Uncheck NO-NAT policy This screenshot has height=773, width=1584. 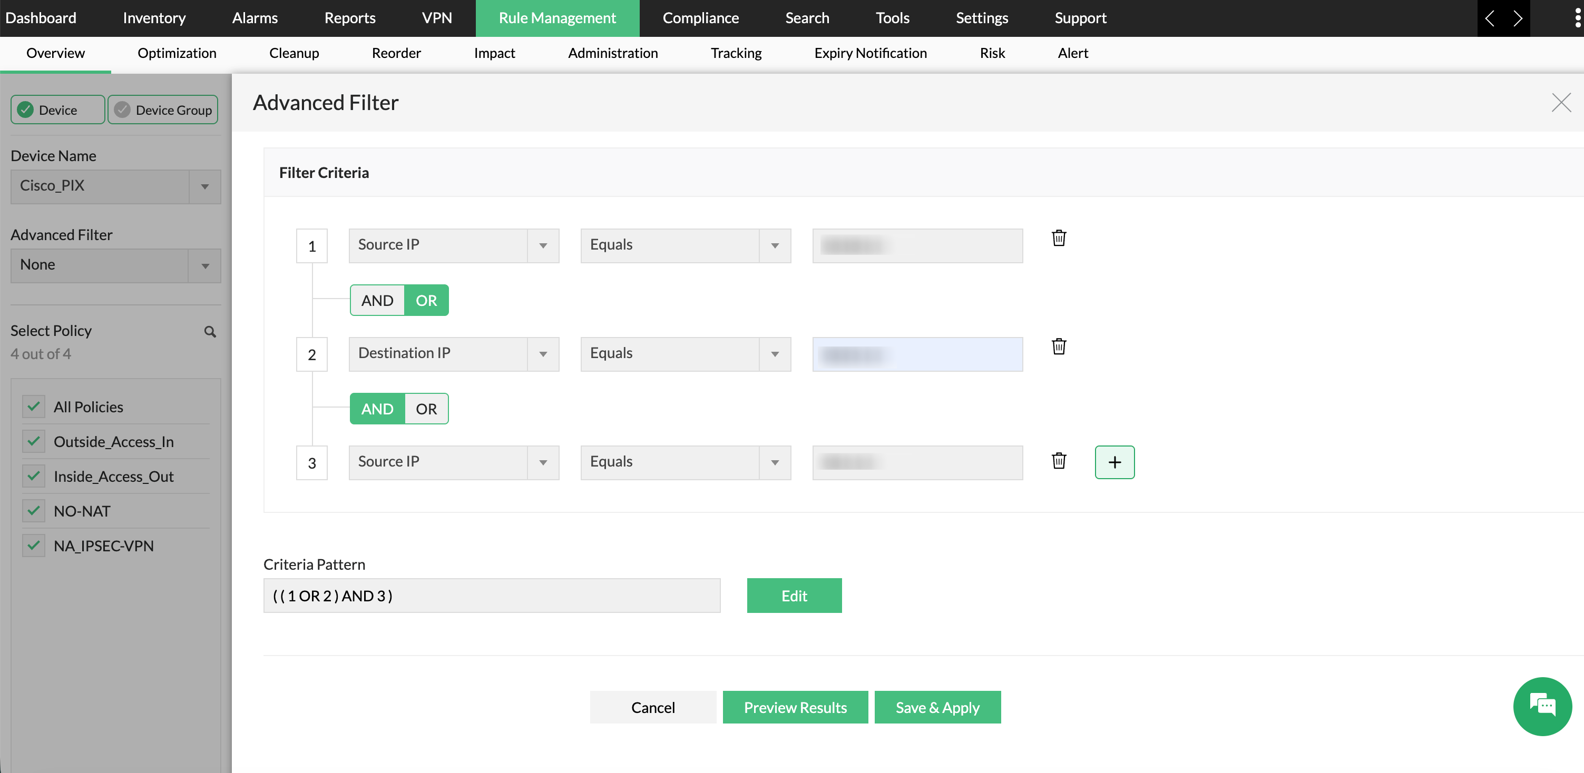click(x=34, y=511)
